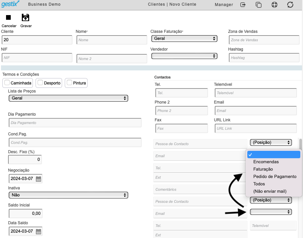
Task: Click the Telemóvel field of second contact
Action: click(273, 226)
